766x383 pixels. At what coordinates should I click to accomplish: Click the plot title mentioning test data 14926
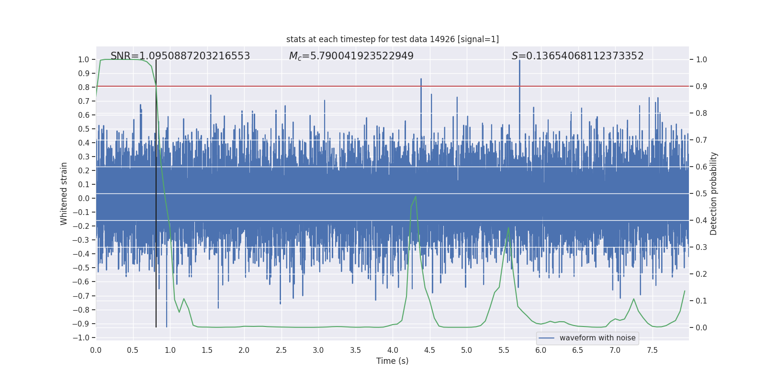[392, 39]
